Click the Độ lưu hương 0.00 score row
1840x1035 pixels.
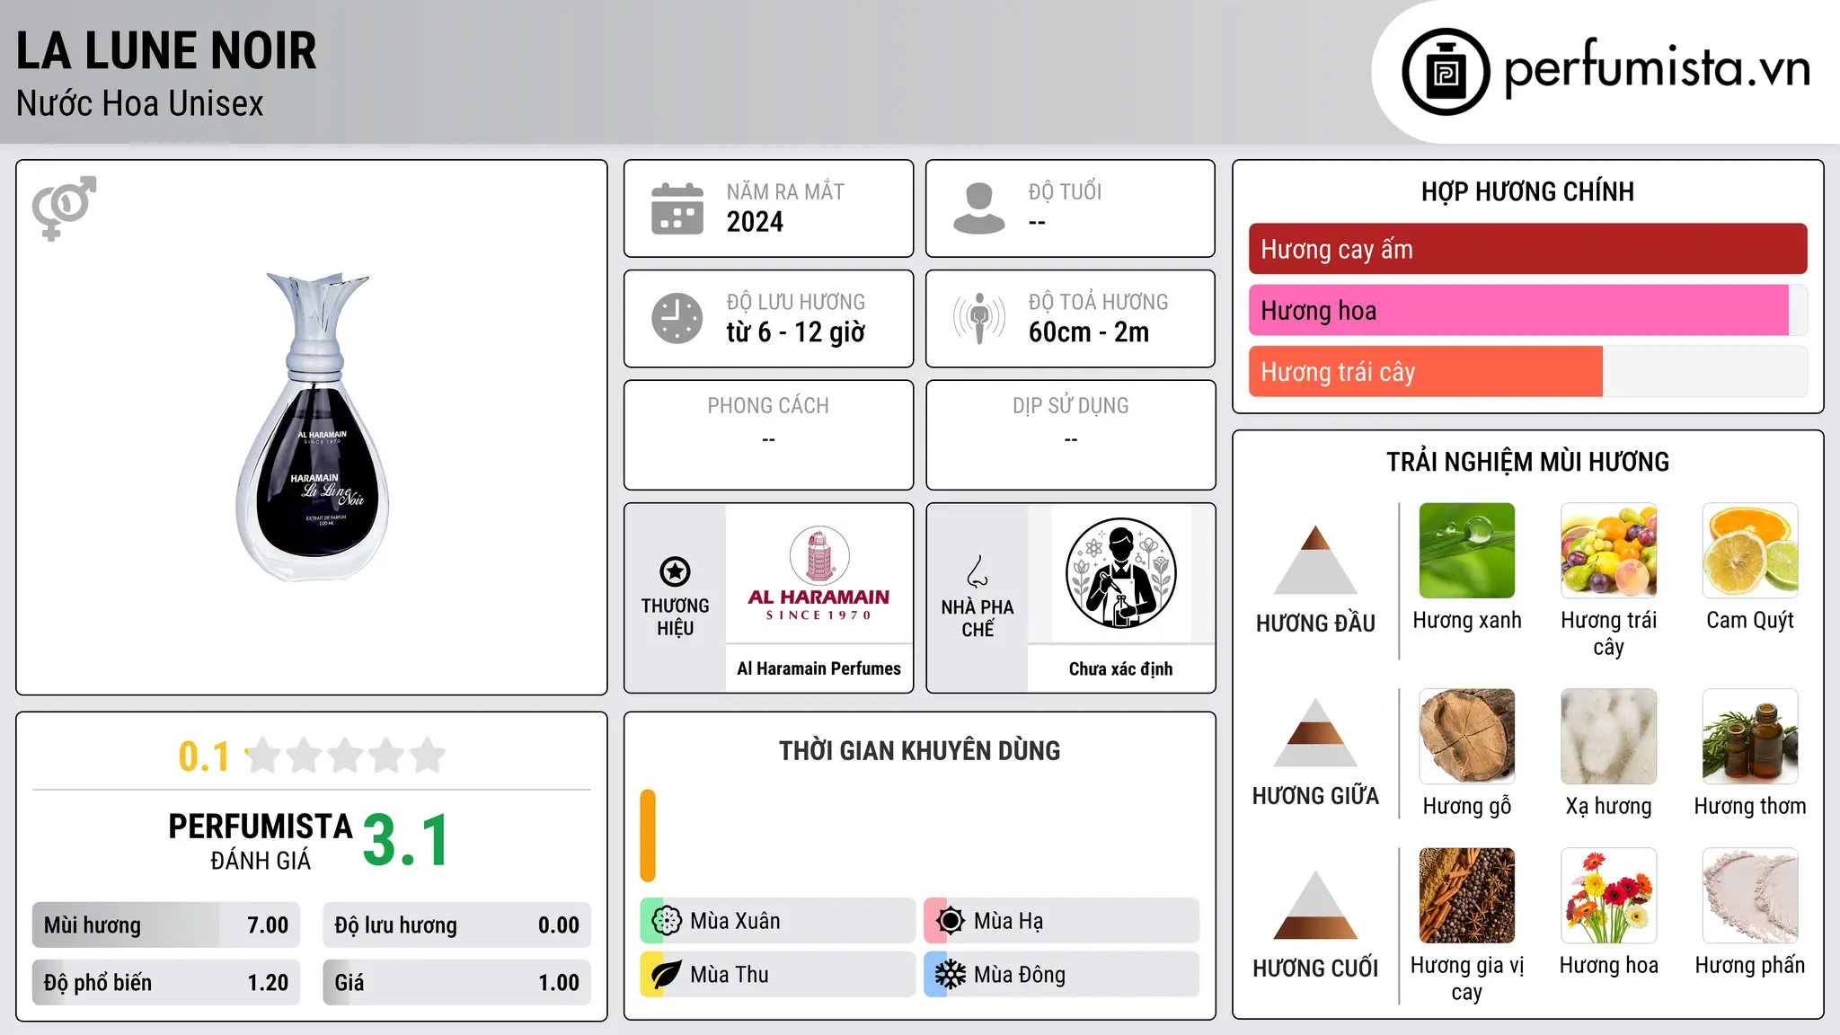(456, 924)
